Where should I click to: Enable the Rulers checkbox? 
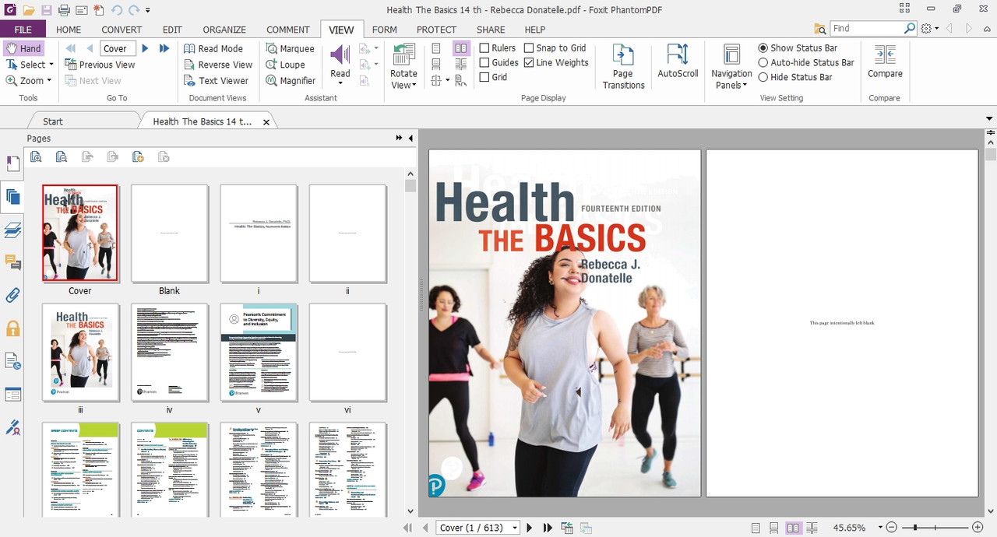(484, 48)
